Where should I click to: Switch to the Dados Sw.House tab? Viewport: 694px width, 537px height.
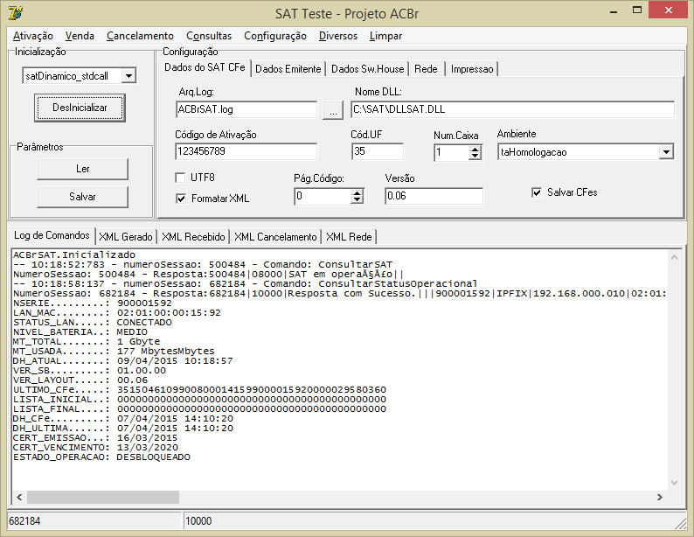pyautogui.click(x=367, y=69)
